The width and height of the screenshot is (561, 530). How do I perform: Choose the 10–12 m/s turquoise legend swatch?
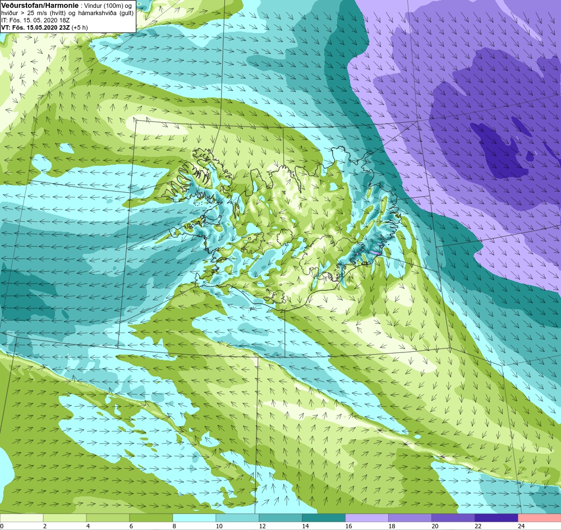click(x=237, y=518)
